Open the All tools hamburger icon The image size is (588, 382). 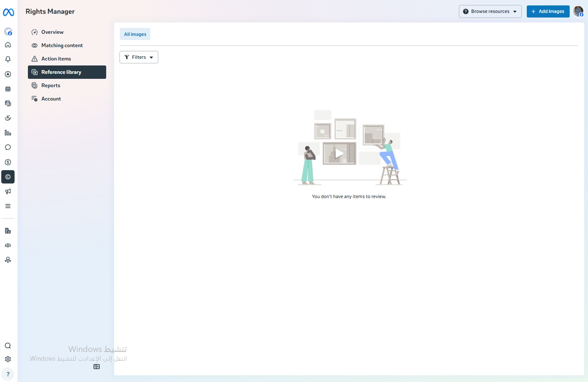(x=8, y=206)
